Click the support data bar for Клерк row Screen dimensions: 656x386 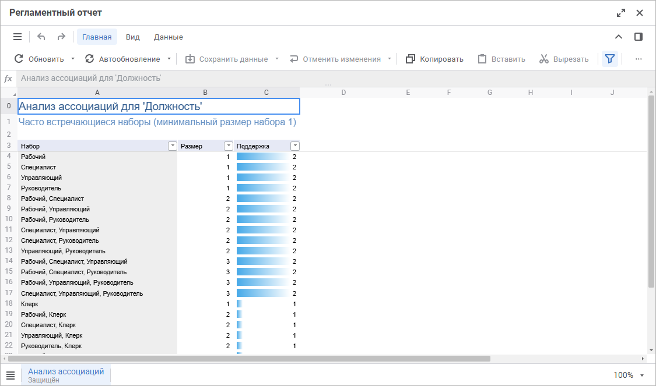click(x=239, y=304)
